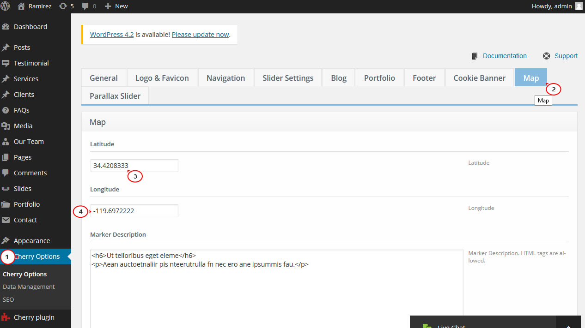
Task: Open the Data Management submenu item
Action: pyautogui.click(x=29, y=286)
